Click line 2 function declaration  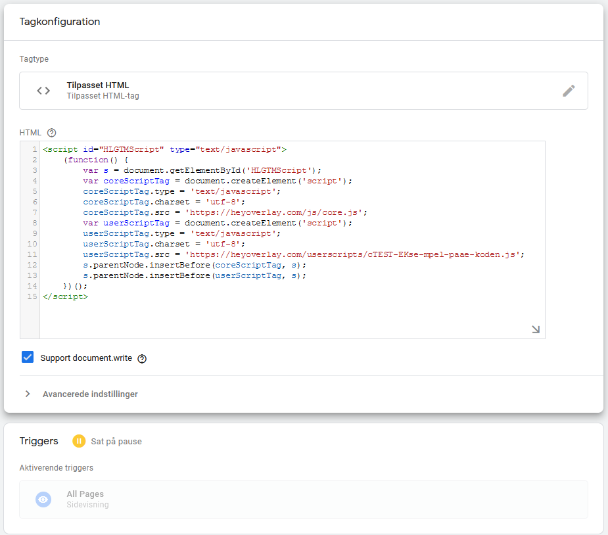[x=96, y=160]
